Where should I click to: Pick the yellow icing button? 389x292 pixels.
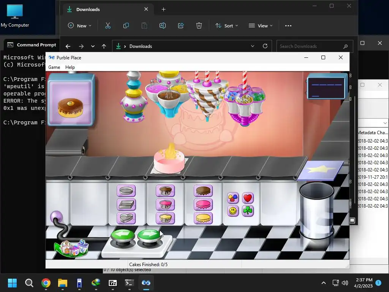click(x=203, y=218)
